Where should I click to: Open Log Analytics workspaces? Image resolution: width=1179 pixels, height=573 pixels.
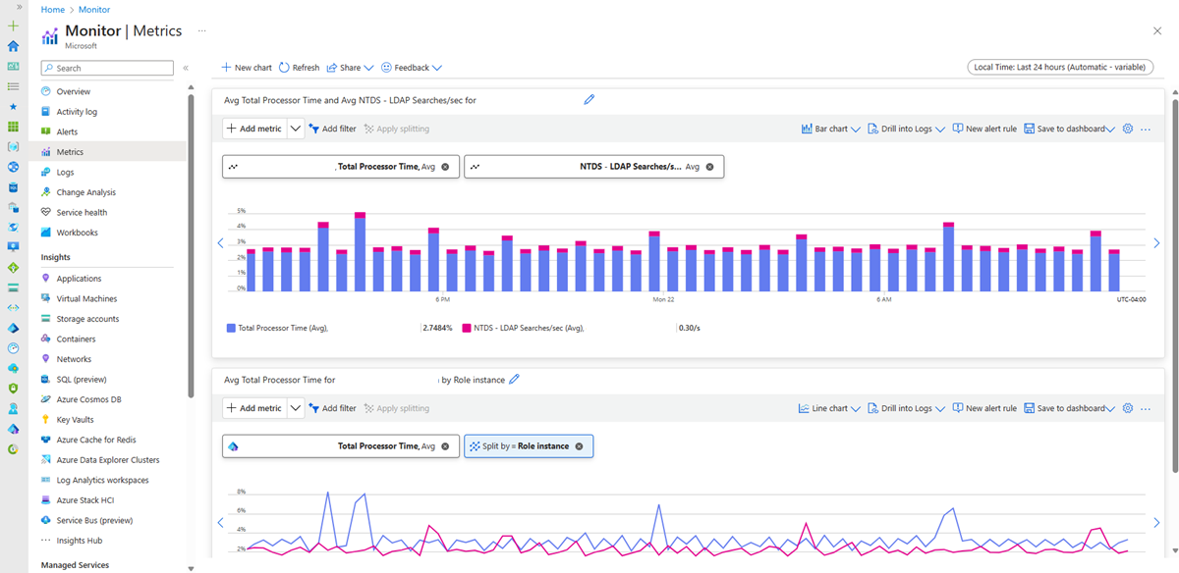tap(102, 480)
